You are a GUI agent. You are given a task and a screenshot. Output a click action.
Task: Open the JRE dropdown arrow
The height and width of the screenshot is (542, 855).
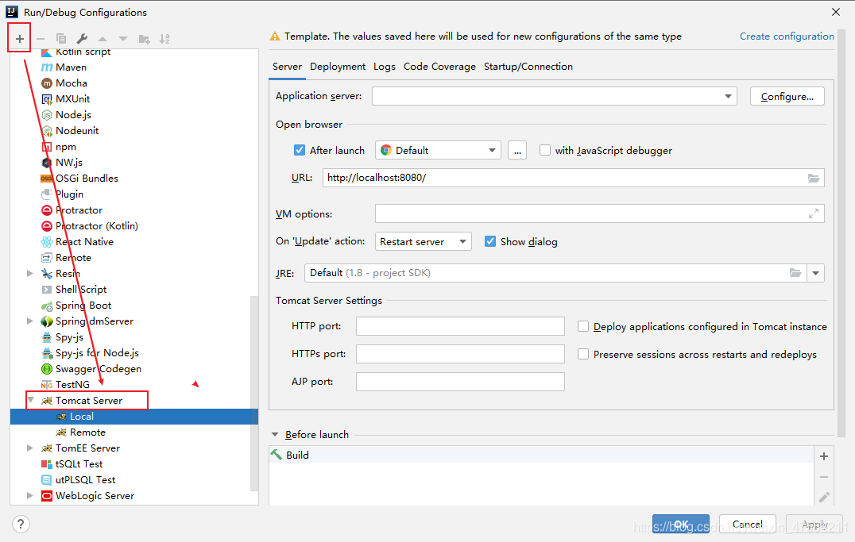point(816,273)
